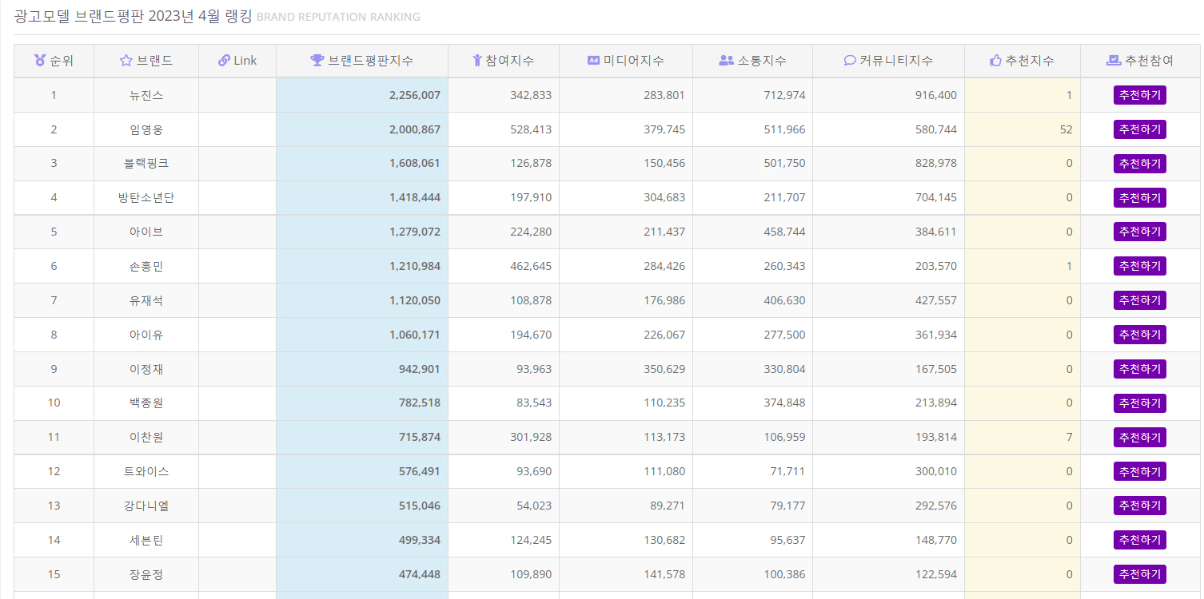
Task: Click the participation value 528,413
Action: click(x=531, y=129)
